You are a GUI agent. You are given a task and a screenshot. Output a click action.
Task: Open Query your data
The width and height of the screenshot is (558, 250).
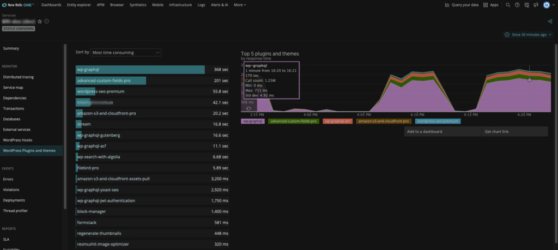[x=462, y=5]
